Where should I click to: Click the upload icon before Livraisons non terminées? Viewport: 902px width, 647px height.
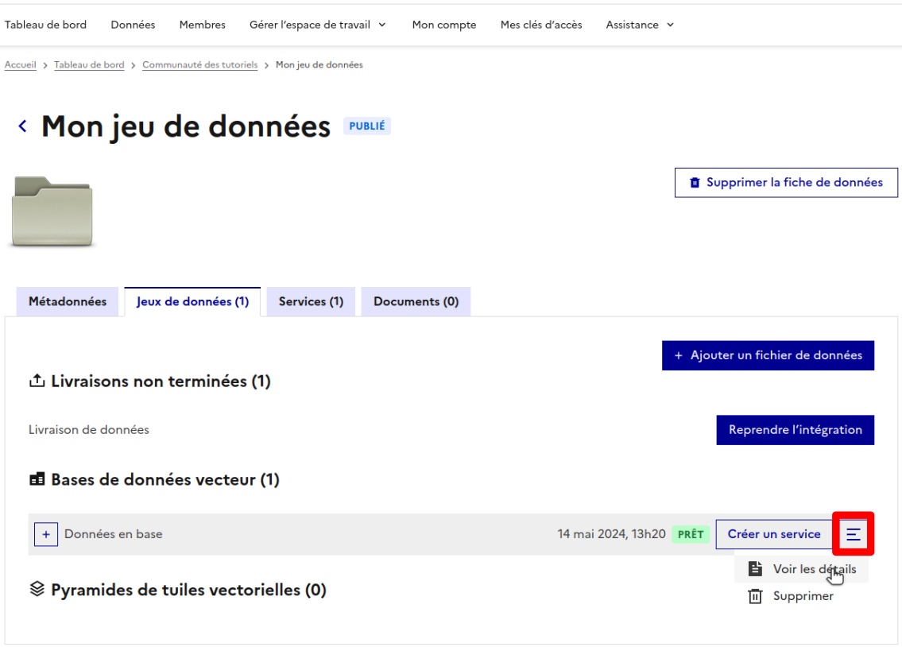[37, 381]
